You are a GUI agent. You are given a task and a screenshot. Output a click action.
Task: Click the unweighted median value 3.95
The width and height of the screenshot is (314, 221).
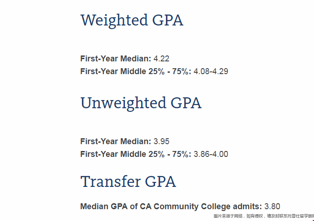(x=161, y=141)
